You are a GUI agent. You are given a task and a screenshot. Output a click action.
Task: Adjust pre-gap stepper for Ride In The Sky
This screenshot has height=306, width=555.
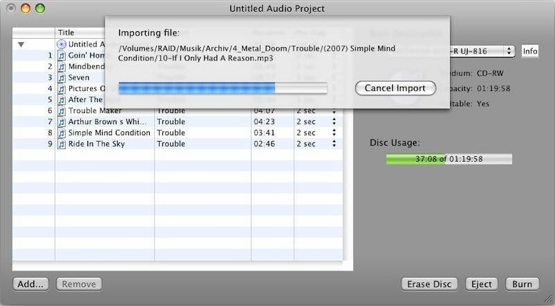pyautogui.click(x=334, y=144)
